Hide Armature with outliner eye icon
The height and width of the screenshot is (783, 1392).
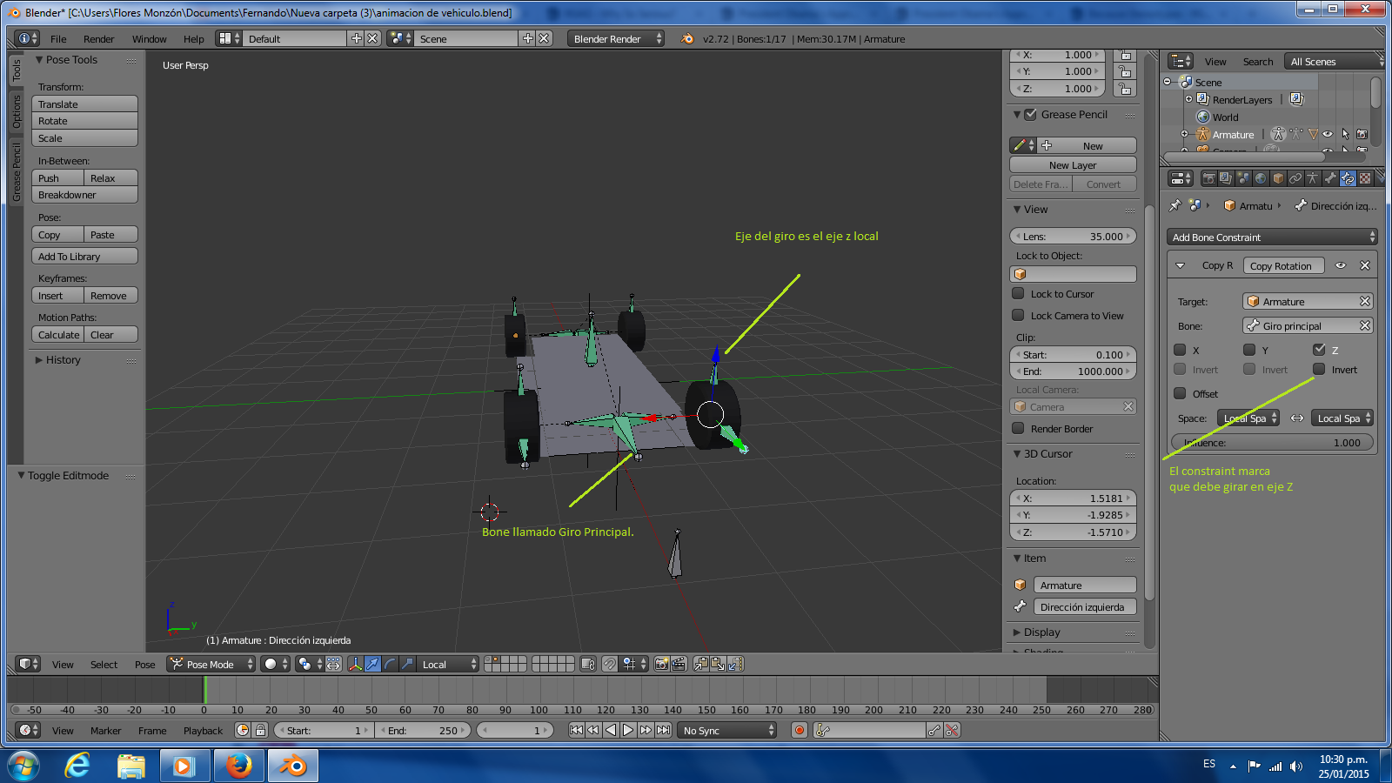pyautogui.click(x=1328, y=134)
